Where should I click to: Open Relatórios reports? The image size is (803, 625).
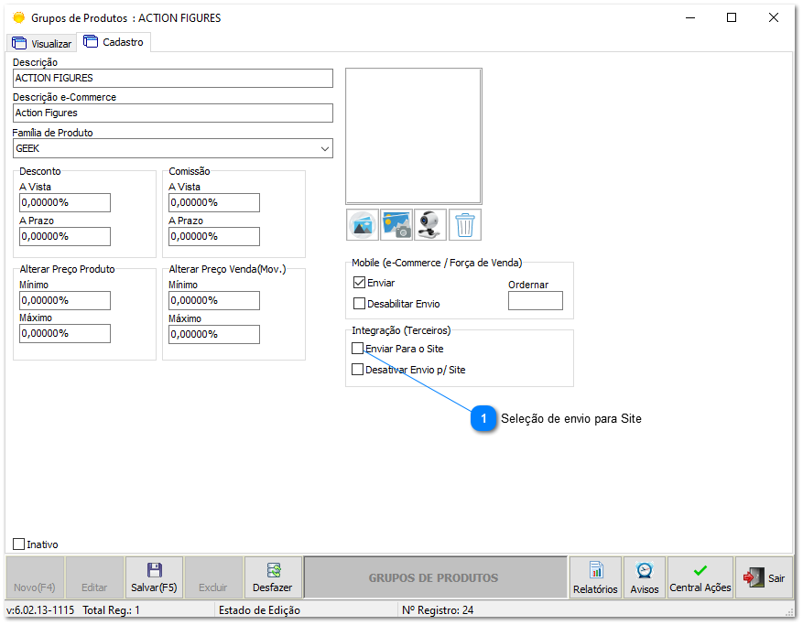[595, 577]
